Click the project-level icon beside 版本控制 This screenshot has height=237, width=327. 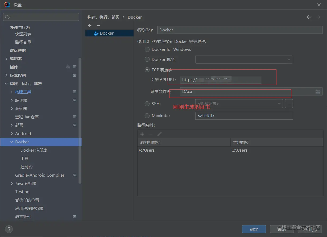pyautogui.click(x=74, y=75)
